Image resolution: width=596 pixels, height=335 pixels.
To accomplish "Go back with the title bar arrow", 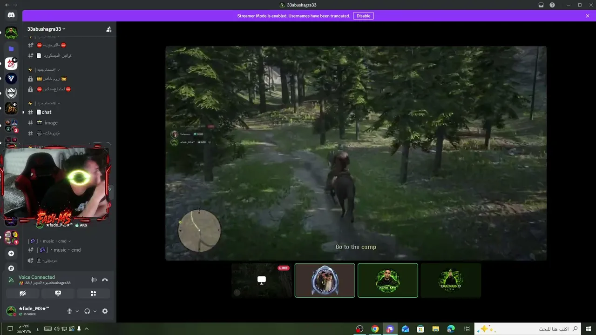I will [x=7, y=5].
